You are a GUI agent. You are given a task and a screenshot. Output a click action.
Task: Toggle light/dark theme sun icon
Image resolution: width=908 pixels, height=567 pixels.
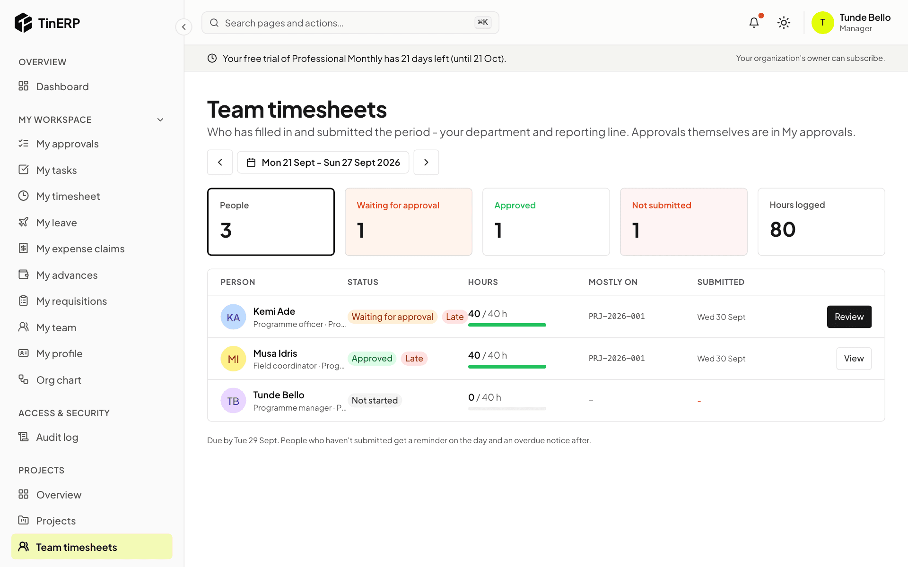click(784, 23)
